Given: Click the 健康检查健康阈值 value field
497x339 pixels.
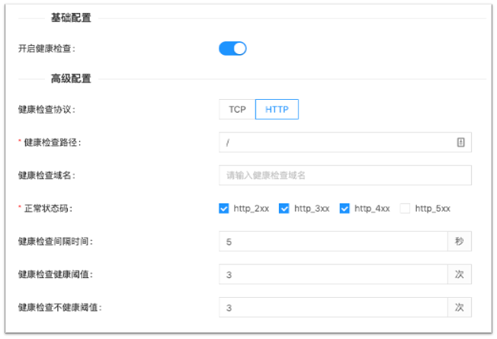Looking at the screenshot, I should click(x=332, y=274).
